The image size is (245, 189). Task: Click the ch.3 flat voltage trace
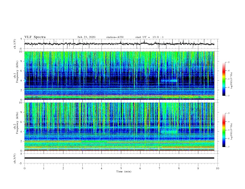click(119, 158)
